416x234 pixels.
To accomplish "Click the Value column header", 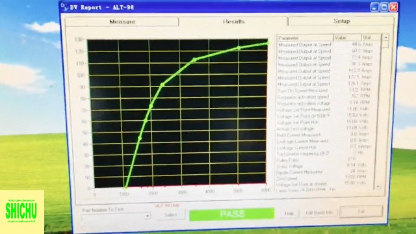I will [348, 38].
